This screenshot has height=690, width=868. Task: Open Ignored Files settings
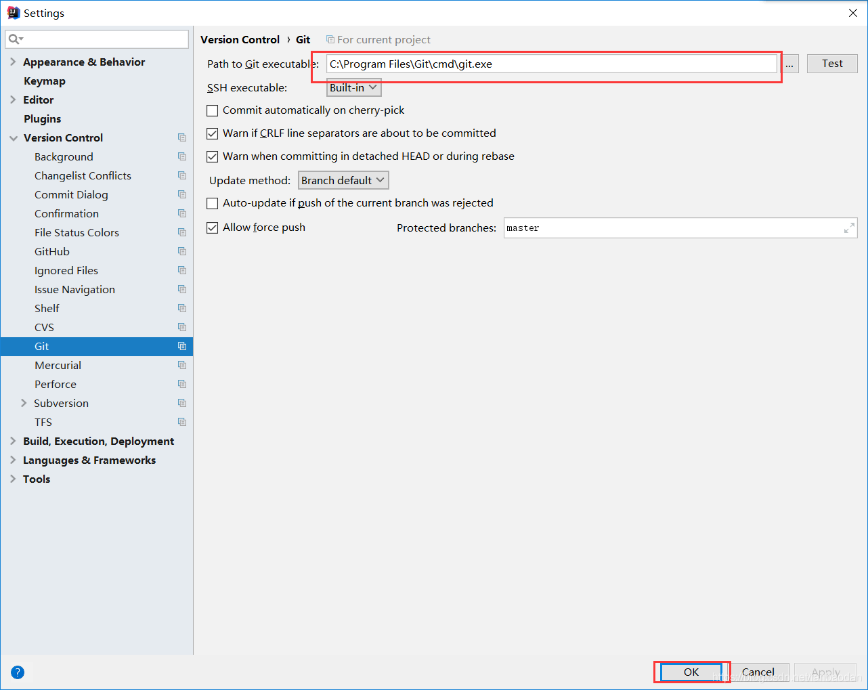tap(66, 270)
